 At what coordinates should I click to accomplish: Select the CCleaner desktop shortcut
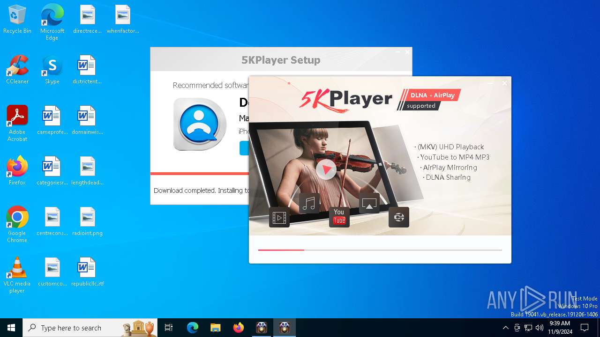click(x=17, y=70)
